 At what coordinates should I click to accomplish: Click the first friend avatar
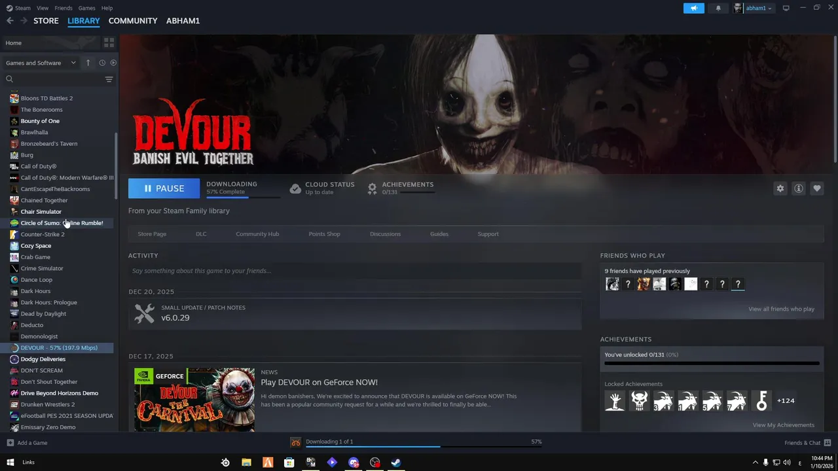(x=612, y=284)
